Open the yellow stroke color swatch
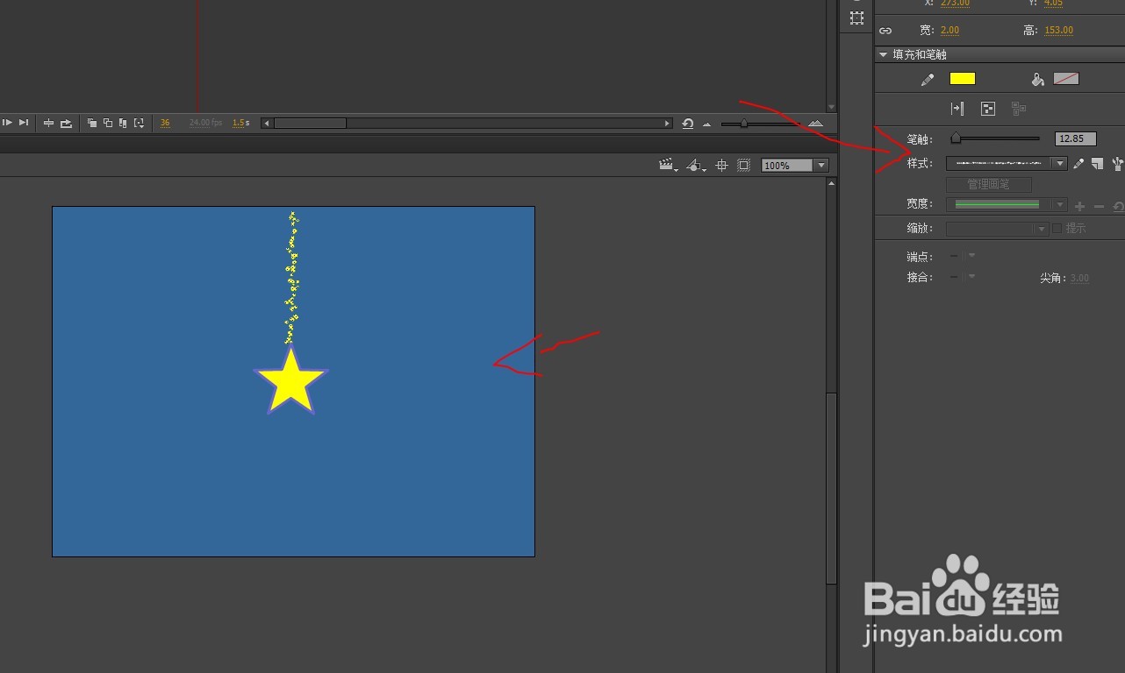Screen dimensions: 1125x673 tap(963, 79)
